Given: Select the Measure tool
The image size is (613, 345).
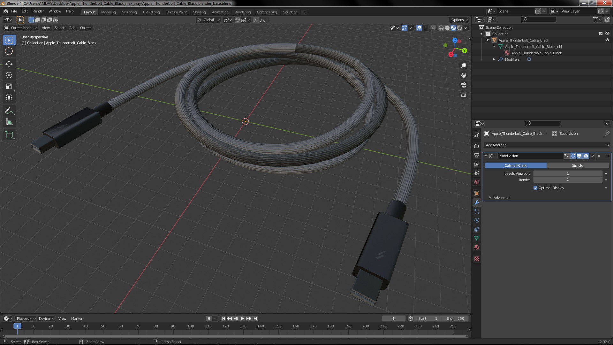Looking at the screenshot, I should pyautogui.click(x=9, y=122).
